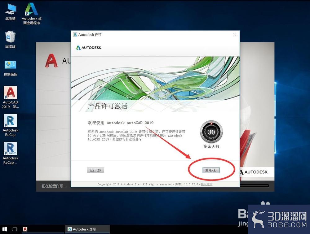Click the 正在检查许可 status text in splash window
The width and height of the screenshot is (310, 234).
(54, 186)
